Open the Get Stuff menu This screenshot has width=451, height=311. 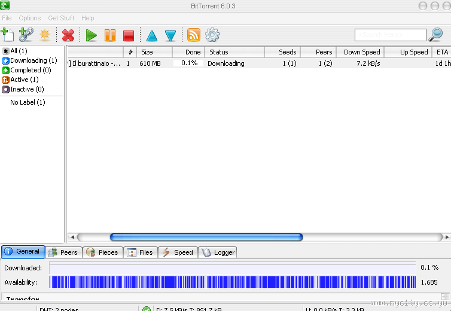61,18
